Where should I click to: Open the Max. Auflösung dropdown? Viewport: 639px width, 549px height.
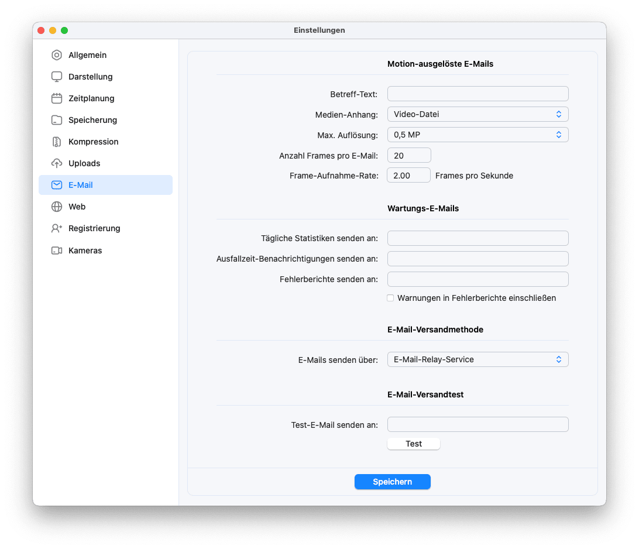pyautogui.click(x=477, y=135)
